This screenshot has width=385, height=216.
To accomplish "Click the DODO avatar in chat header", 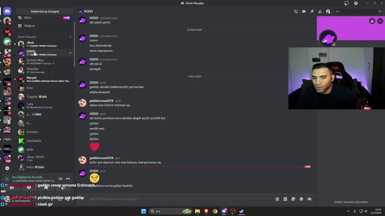I will coord(81,11).
